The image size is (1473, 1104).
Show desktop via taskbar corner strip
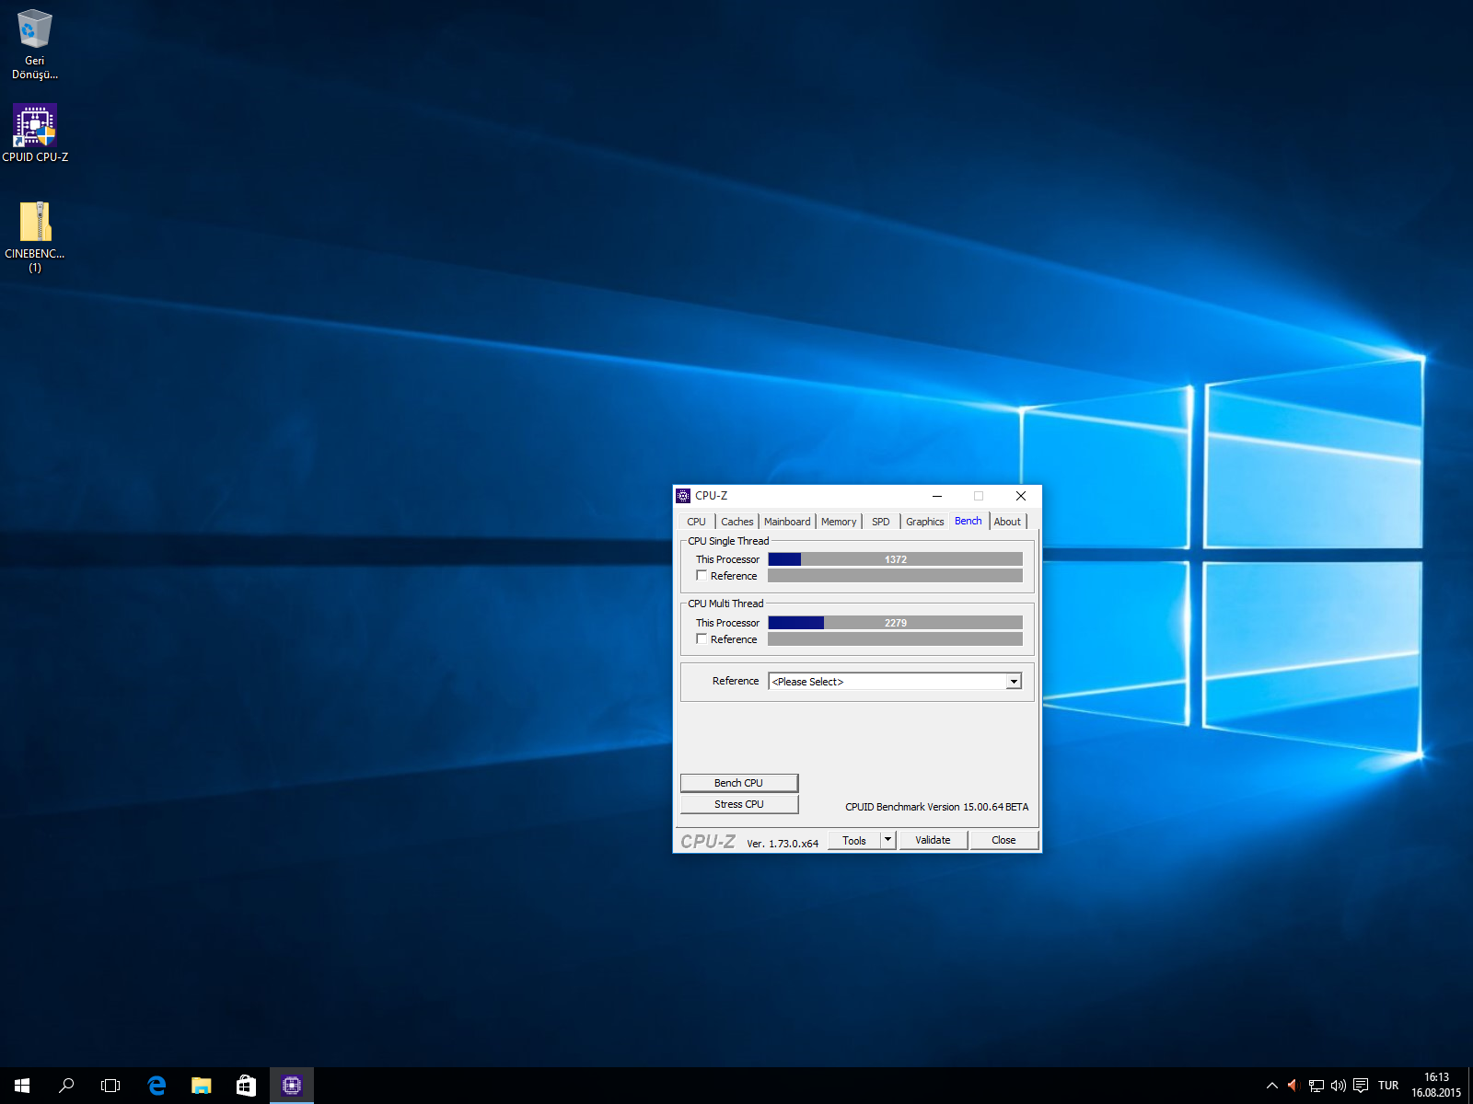point(1470,1086)
